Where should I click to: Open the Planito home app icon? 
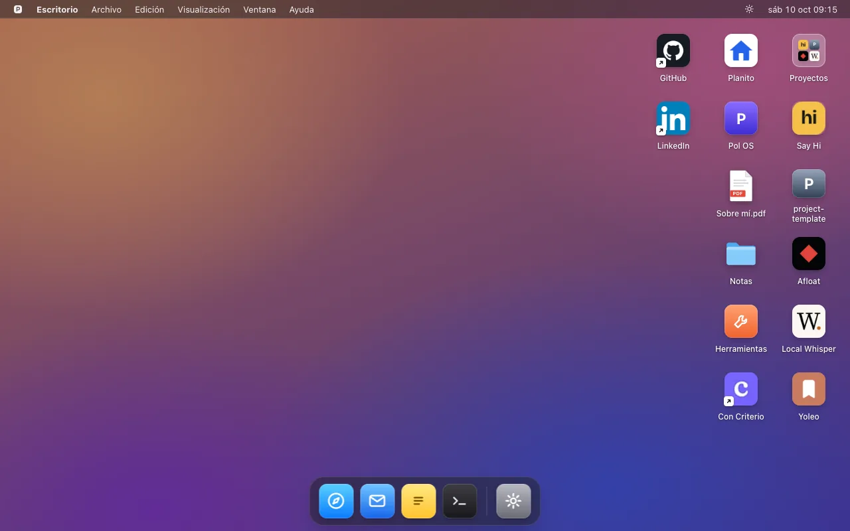tap(741, 50)
